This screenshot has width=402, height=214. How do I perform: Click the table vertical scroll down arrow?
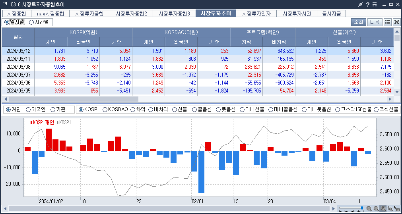coord(397,92)
